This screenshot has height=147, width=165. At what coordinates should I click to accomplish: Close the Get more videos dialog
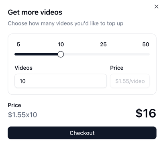point(156,6)
